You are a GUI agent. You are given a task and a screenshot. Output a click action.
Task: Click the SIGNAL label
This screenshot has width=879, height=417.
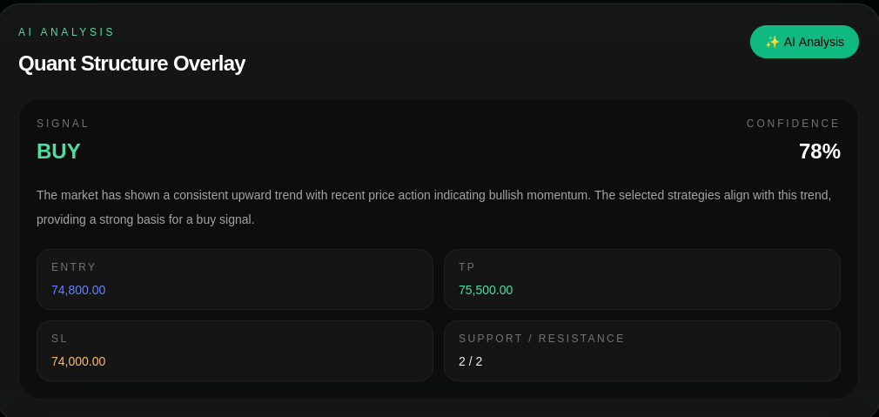(63, 124)
